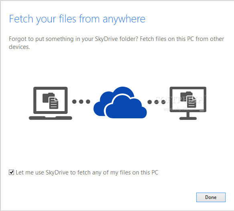Viewport: 234px width, 211px height.
Task: Uncheck the SkyDrive fetch files checkbox
Action: pos(11,172)
